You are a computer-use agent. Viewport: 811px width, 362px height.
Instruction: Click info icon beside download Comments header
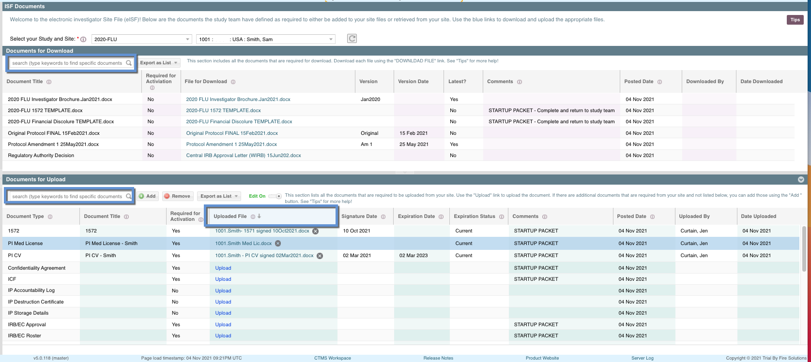click(520, 82)
